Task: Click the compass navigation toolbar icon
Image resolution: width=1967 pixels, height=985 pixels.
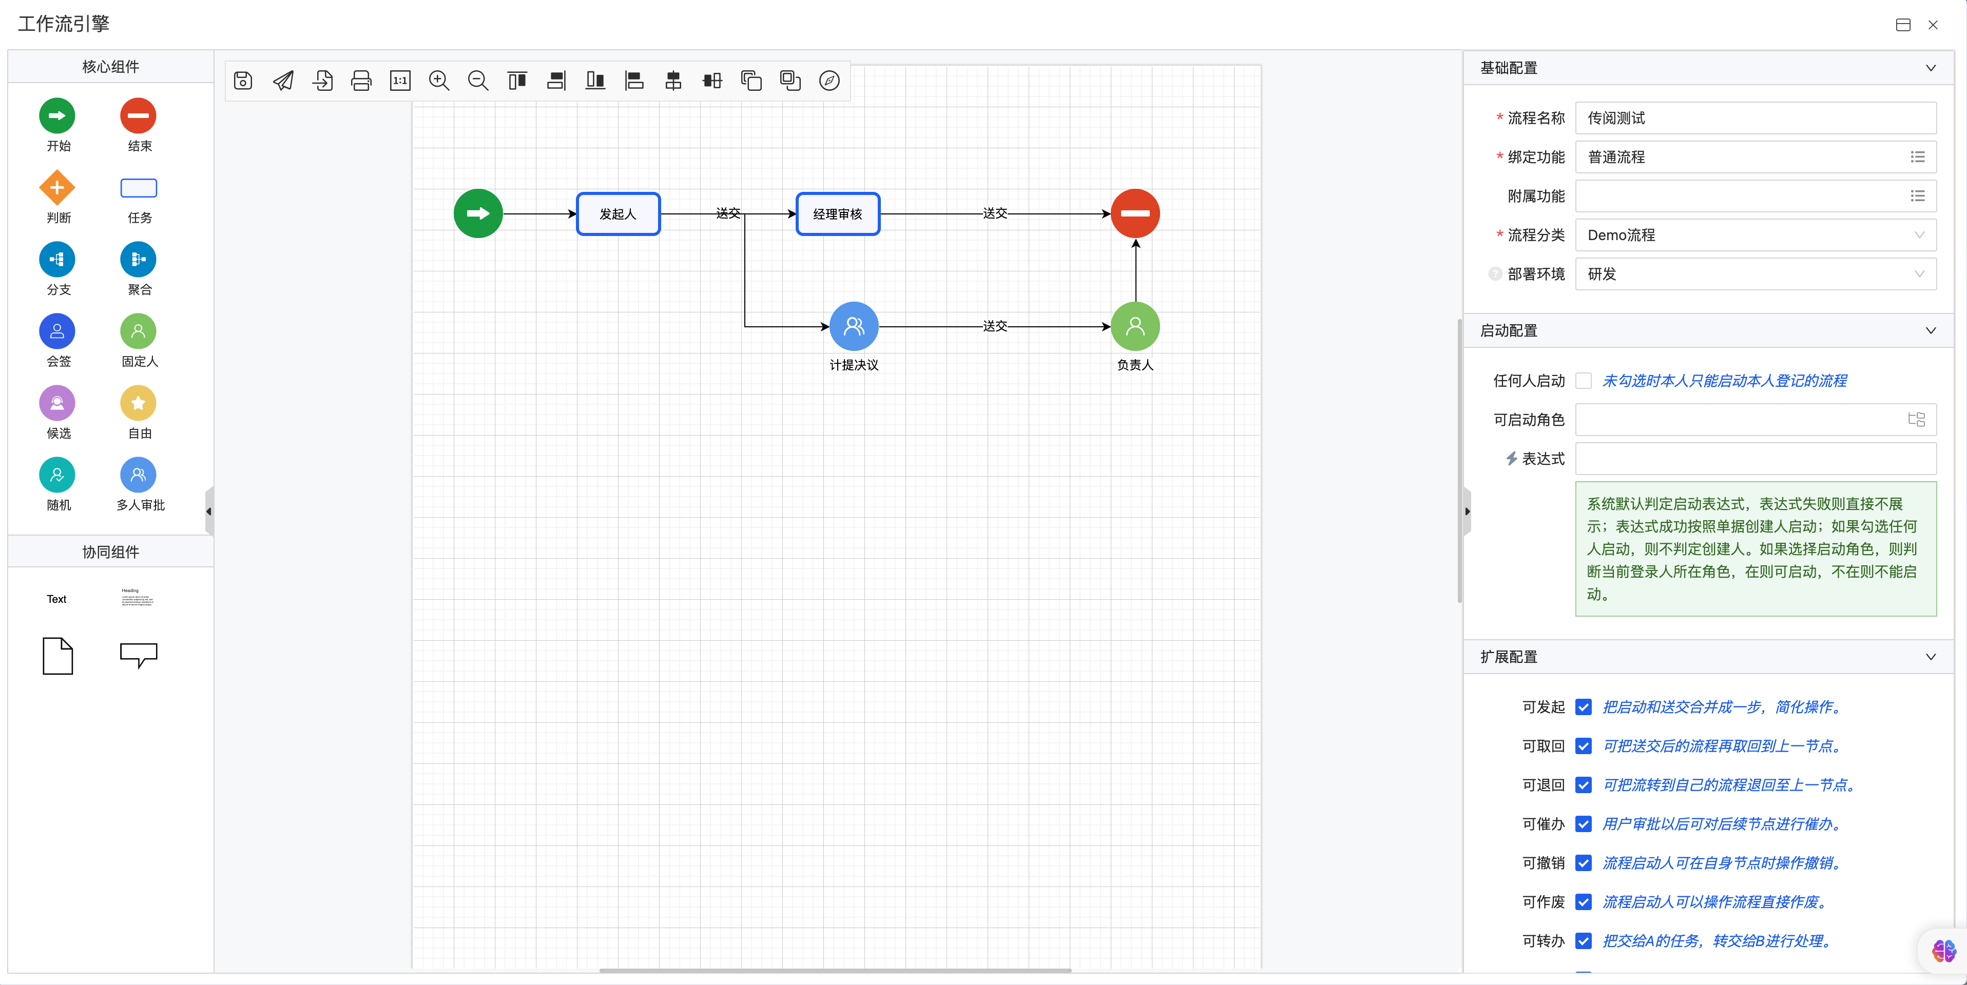Action: click(x=830, y=80)
